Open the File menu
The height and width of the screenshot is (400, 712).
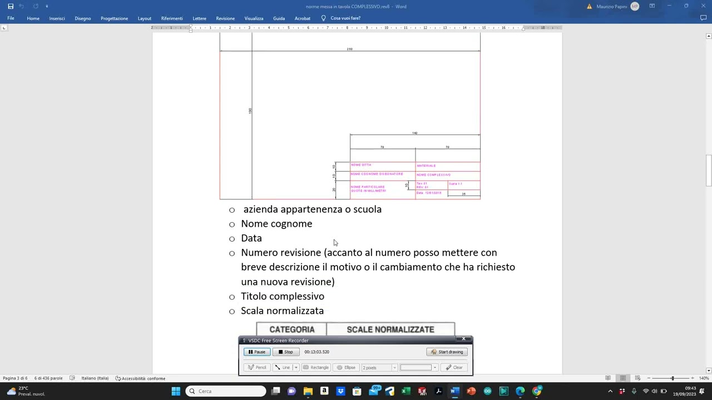coord(11,18)
